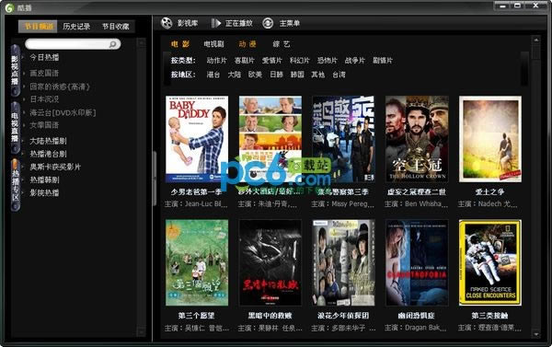Open the 热播韩剧 list entry

pos(44,180)
